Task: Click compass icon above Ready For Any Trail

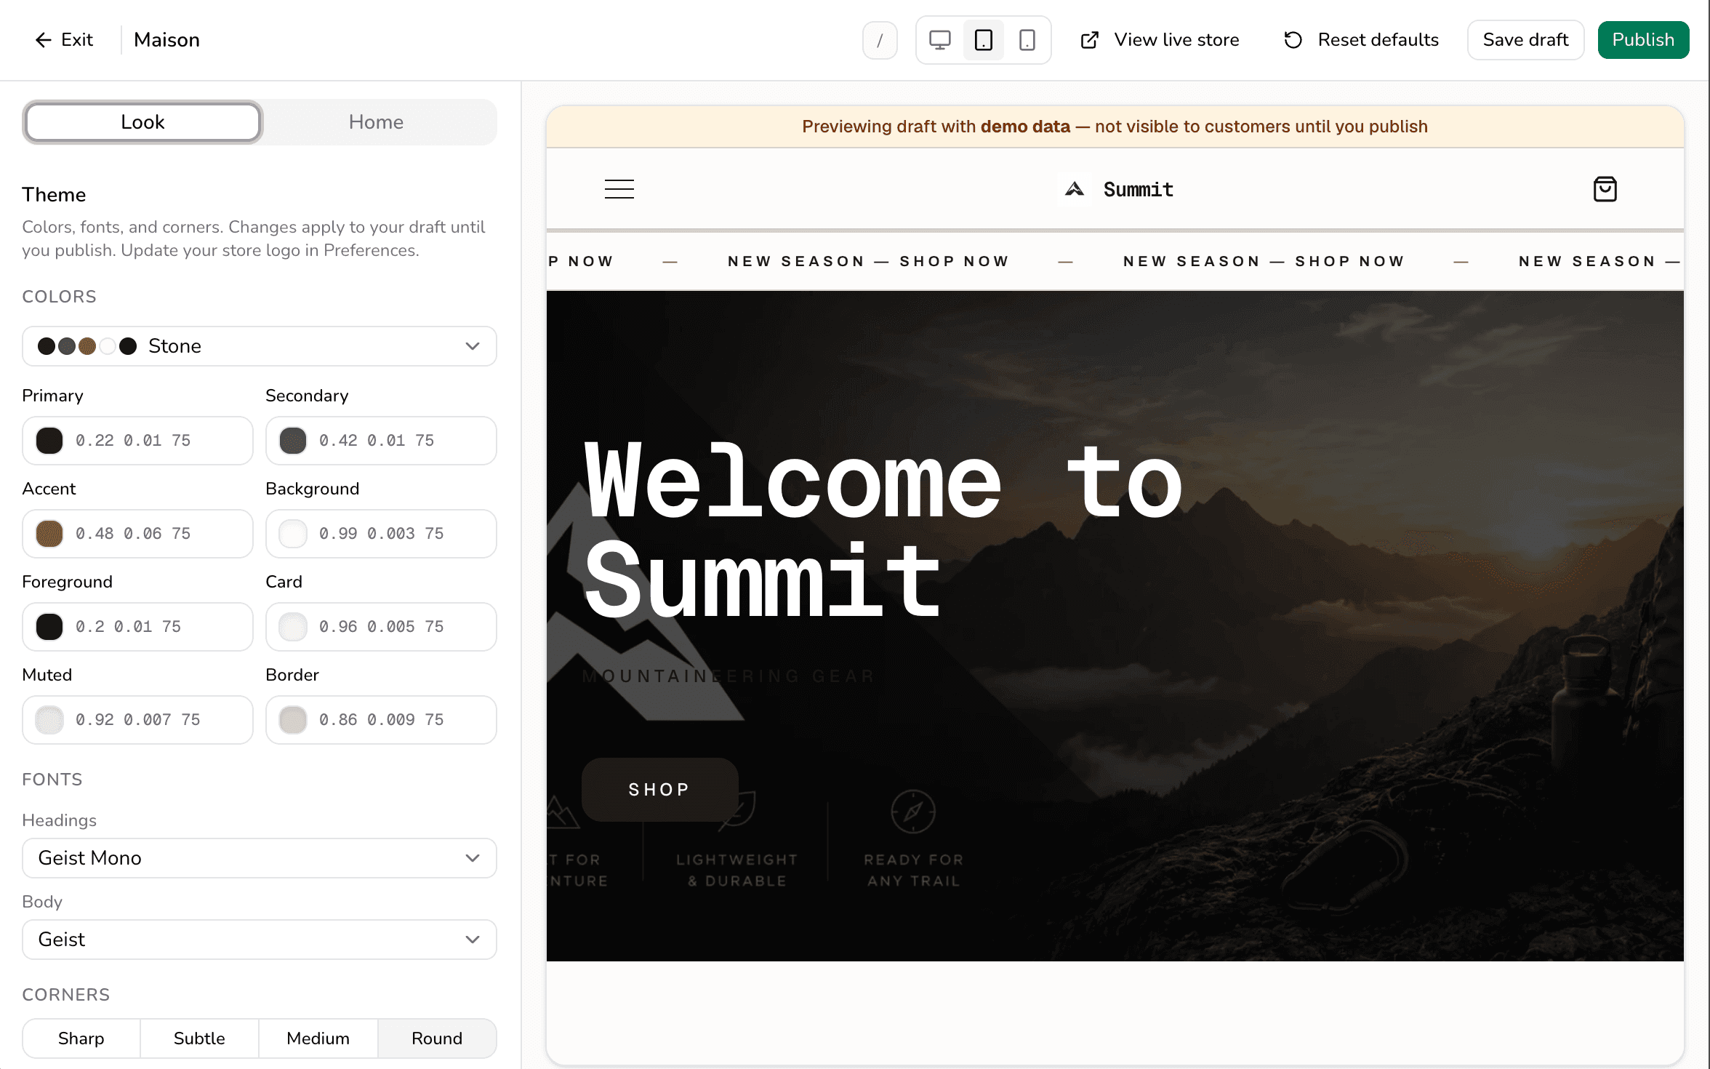Action: point(913,812)
